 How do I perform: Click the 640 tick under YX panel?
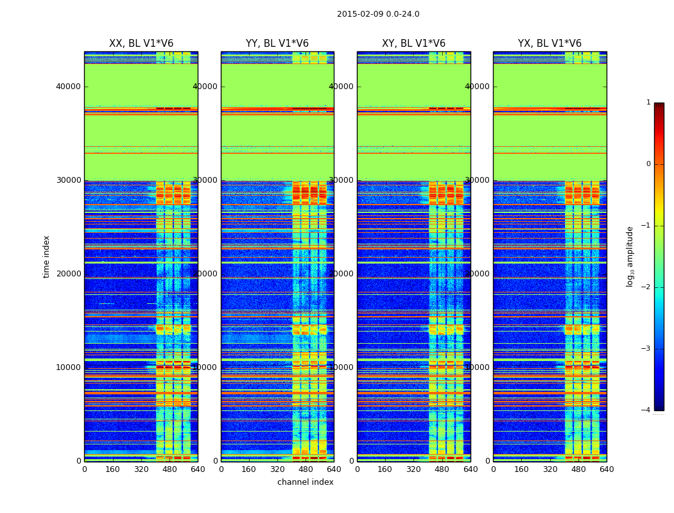pyautogui.click(x=607, y=469)
